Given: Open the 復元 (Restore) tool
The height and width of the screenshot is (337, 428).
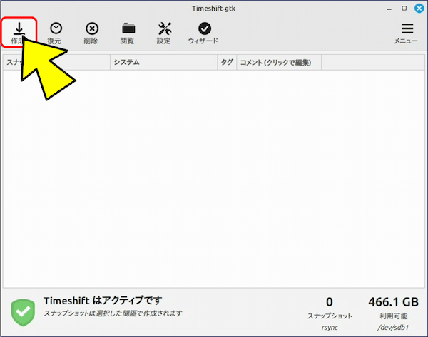Looking at the screenshot, I should point(54,32).
